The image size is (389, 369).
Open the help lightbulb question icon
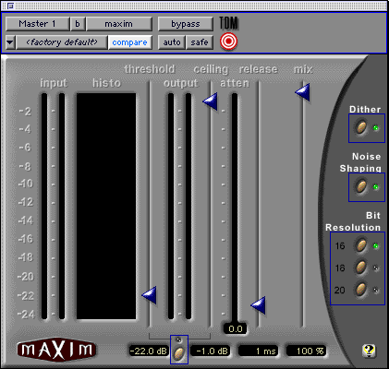point(369,351)
